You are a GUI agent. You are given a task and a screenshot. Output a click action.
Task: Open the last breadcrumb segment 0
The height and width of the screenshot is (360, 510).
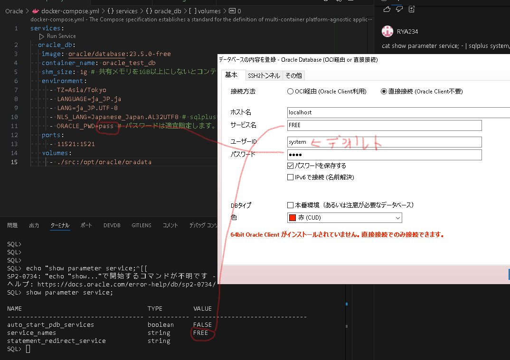point(239,11)
